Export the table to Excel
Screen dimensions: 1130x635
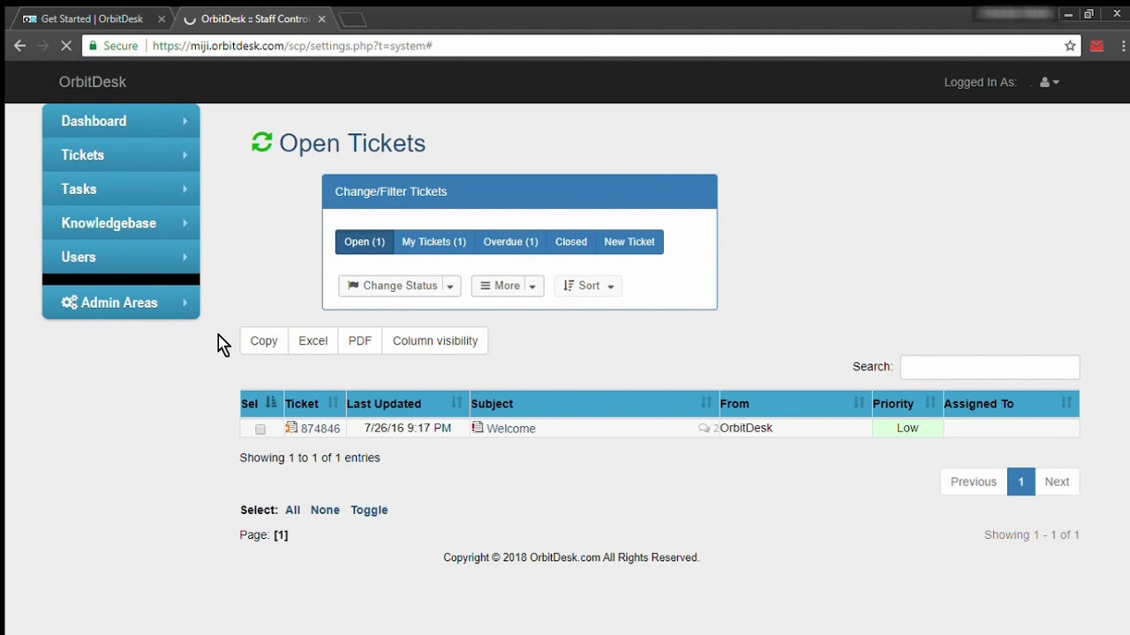(x=313, y=340)
